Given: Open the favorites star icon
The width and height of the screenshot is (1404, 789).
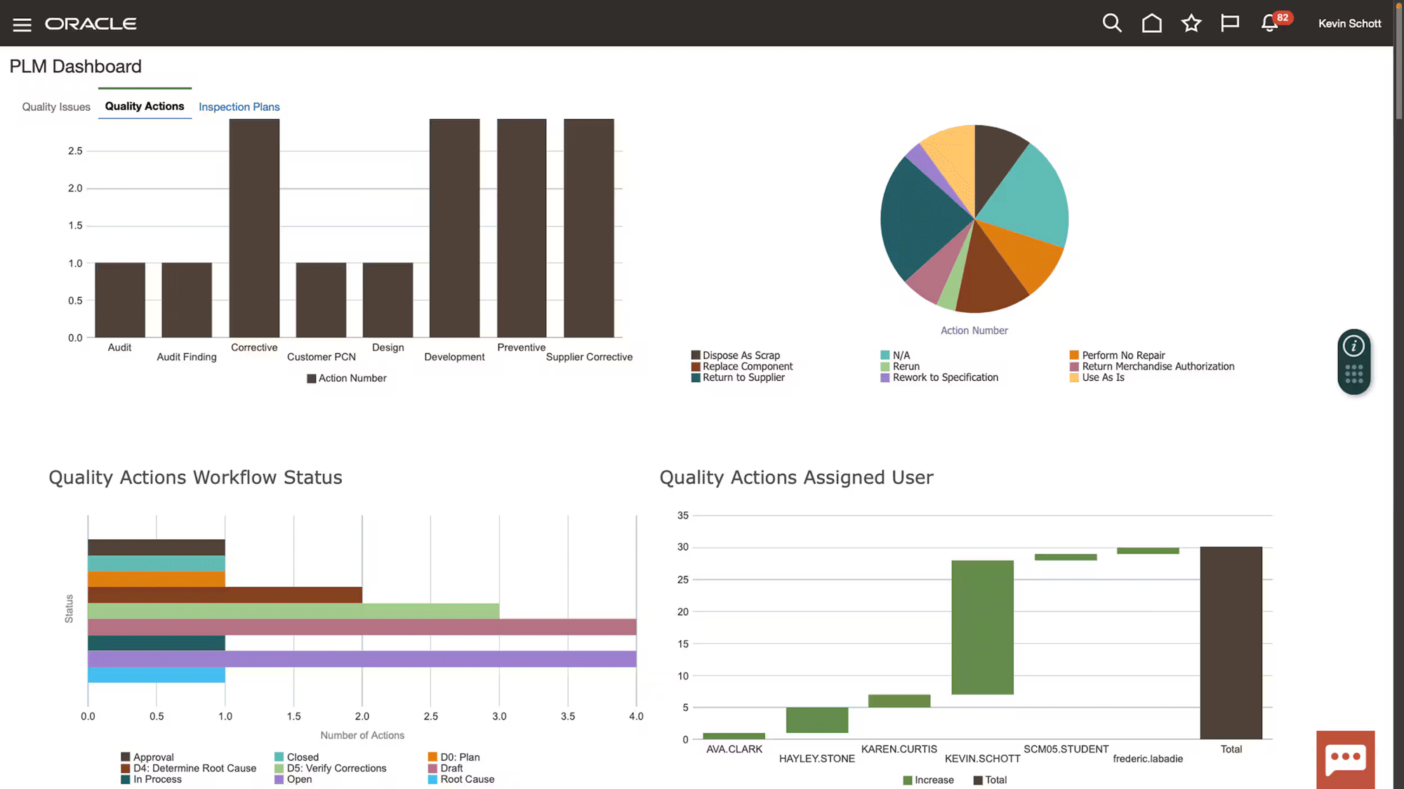Looking at the screenshot, I should [1191, 22].
